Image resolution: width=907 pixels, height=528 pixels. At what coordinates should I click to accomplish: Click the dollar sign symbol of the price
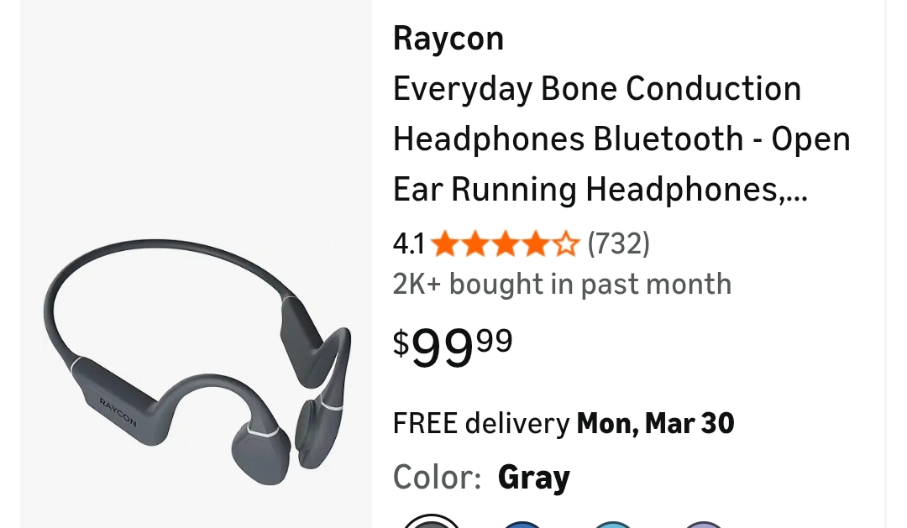401,342
